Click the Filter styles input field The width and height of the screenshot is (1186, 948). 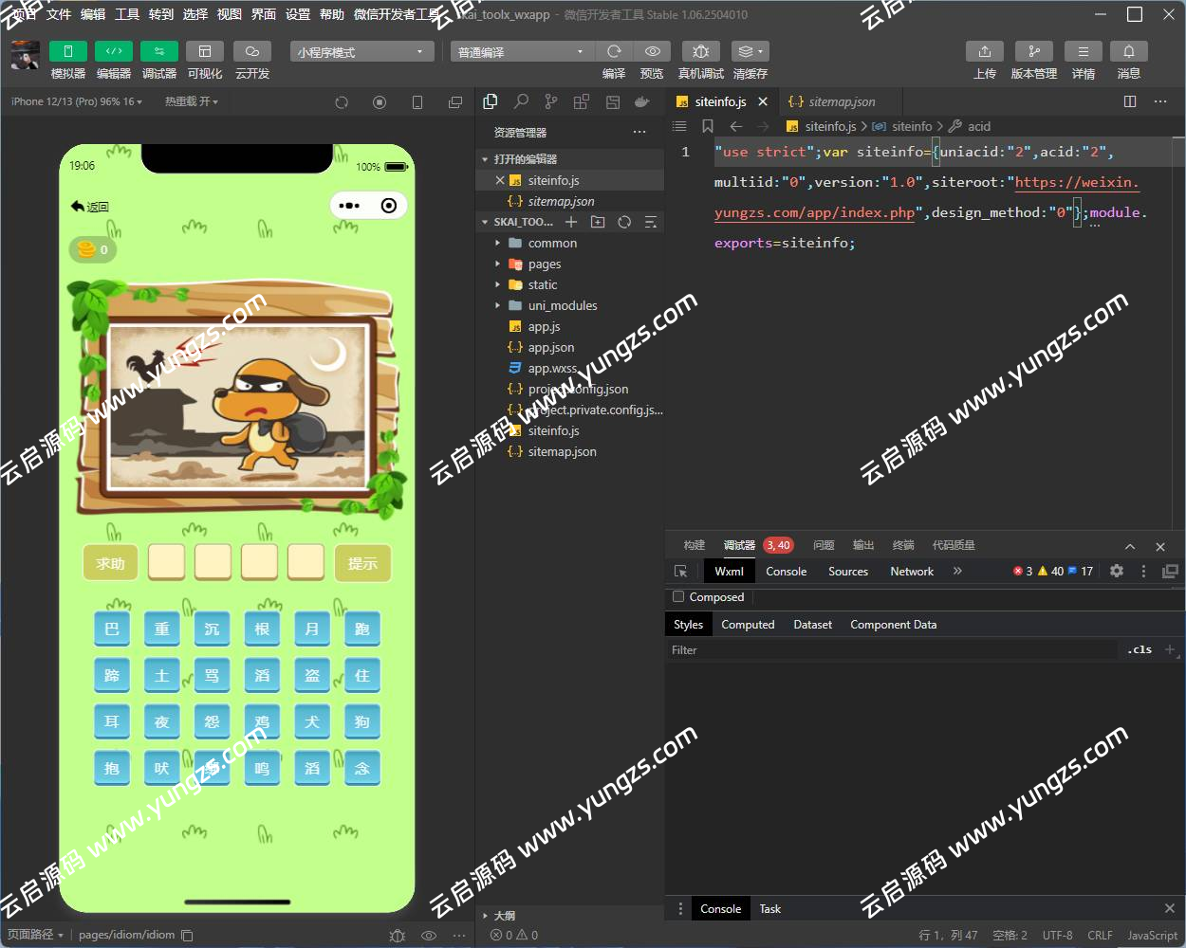[892, 650]
